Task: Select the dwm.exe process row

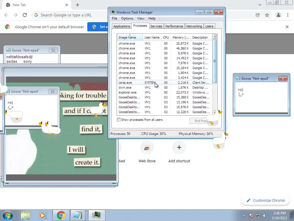Action: click(164, 87)
